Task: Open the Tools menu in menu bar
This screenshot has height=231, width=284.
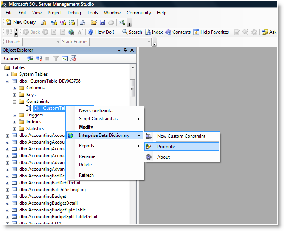Action: tap(92, 13)
